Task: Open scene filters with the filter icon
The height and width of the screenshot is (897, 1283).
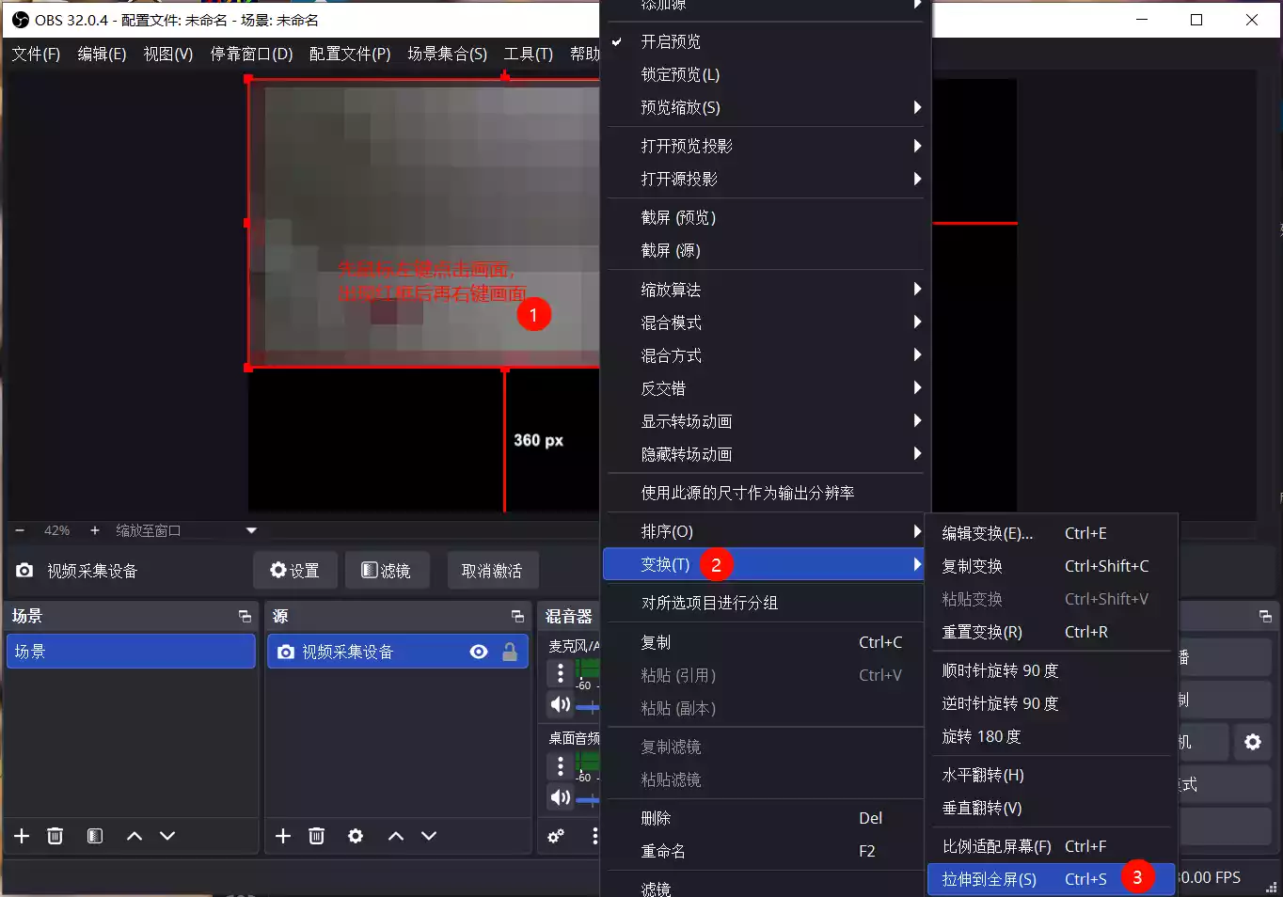Action: [x=93, y=836]
